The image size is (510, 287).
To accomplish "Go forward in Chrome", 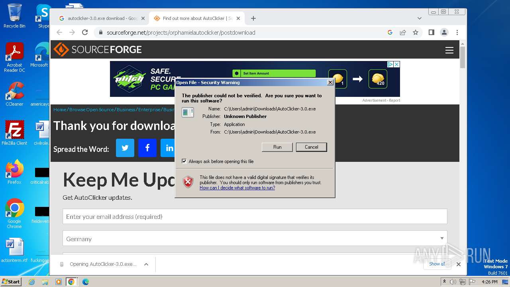I will pyautogui.click(x=72, y=32).
